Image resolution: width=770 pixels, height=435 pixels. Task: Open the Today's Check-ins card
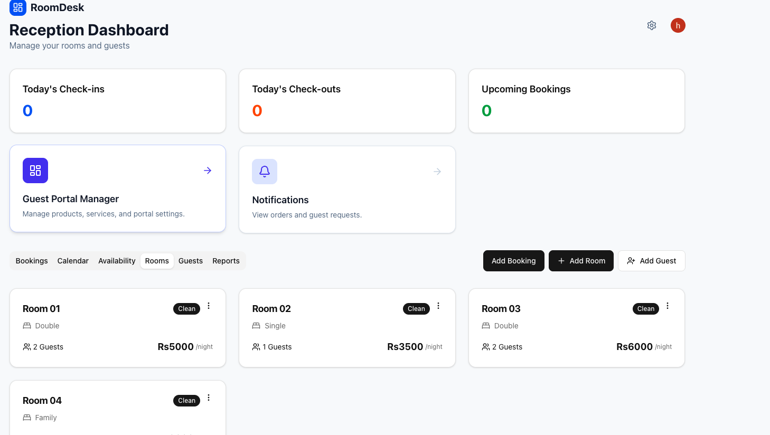118,101
